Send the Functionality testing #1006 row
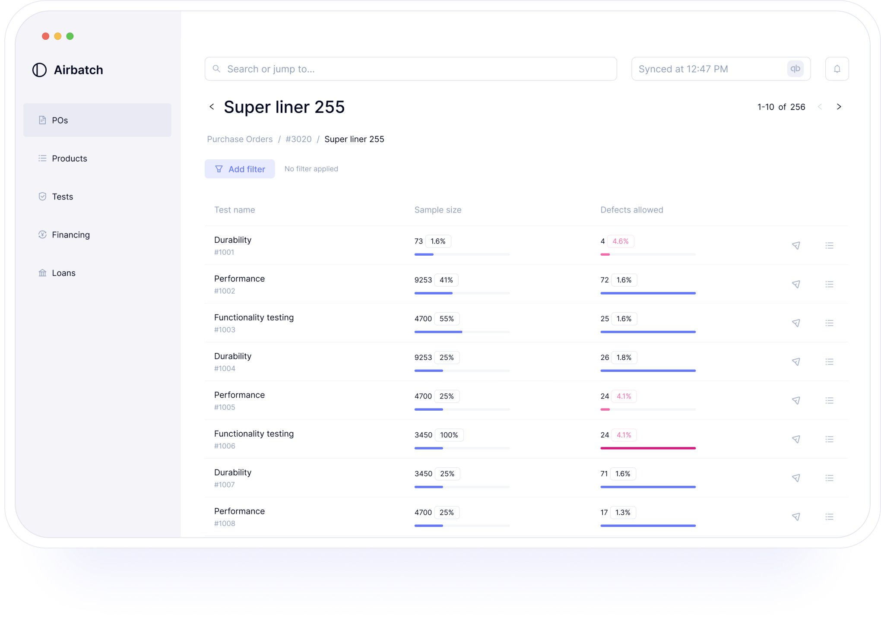Screen dimensions: 881x621 pyautogui.click(x=796, y=439)
